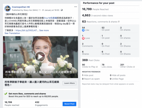142x108 pixels.
Task: Click the [?] help marker after Mrkt
Action: (39, 10)
